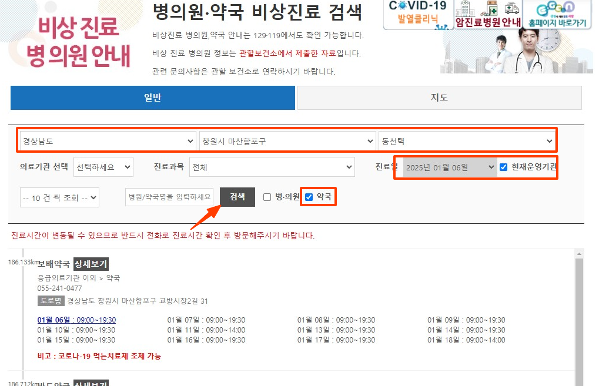Click the 01월 06일 09:00~19:30 link
Image resolution: width=599 pixels, height=386 pixels.
[76, 320]
